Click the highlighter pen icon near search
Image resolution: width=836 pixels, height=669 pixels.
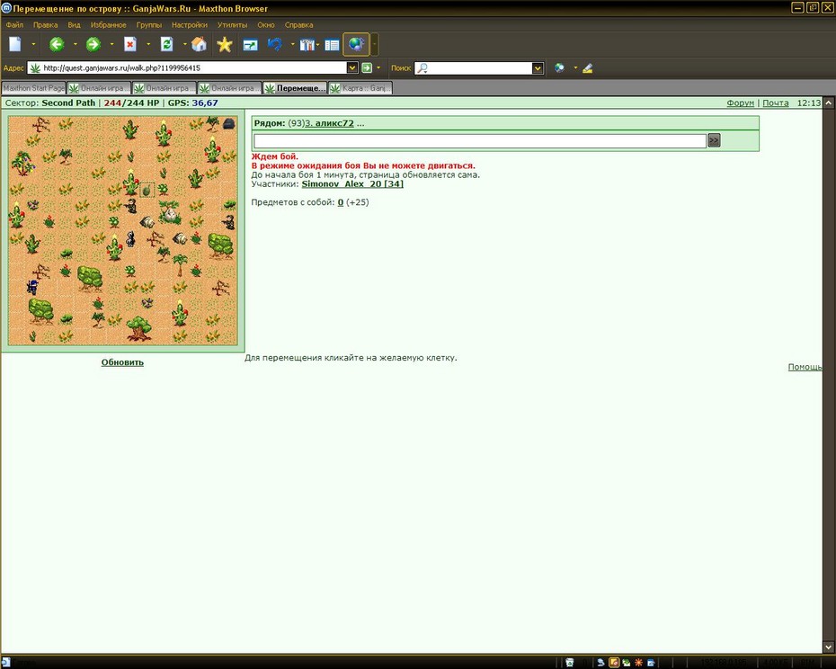pyautogui.click(x=588, y=67)
